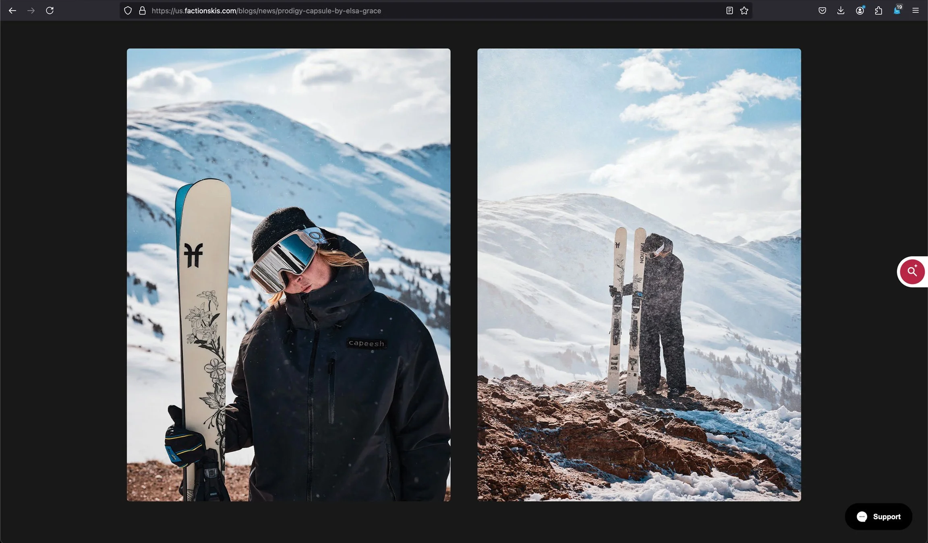Click the forward navigation arrow

pyautogui.click(x=31, y=11)
